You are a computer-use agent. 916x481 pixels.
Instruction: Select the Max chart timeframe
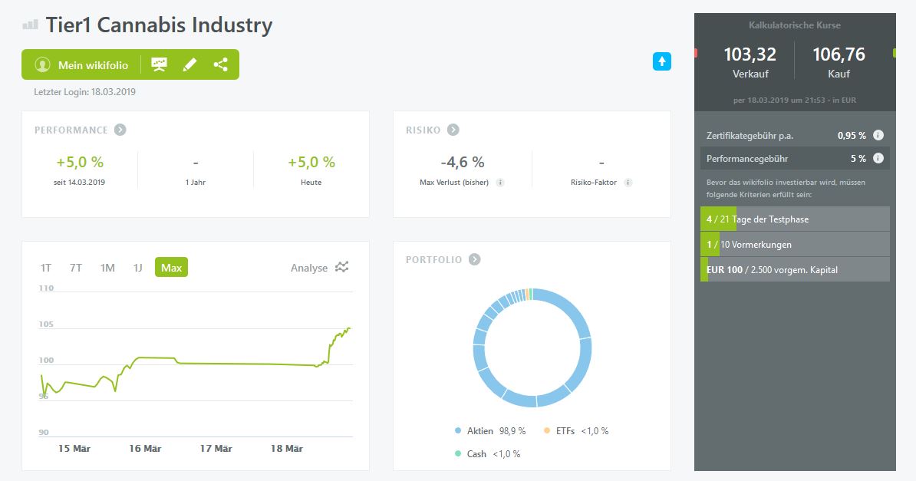171,268
